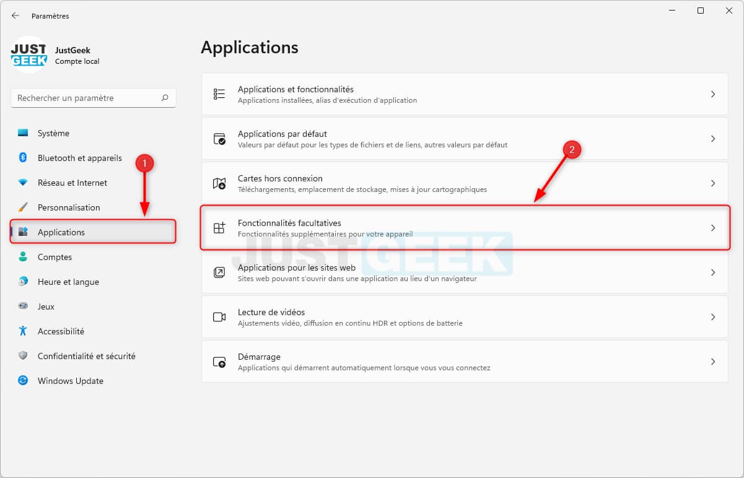Click the Heure et langue clock icon
The image size is (744, 478).
23,282
